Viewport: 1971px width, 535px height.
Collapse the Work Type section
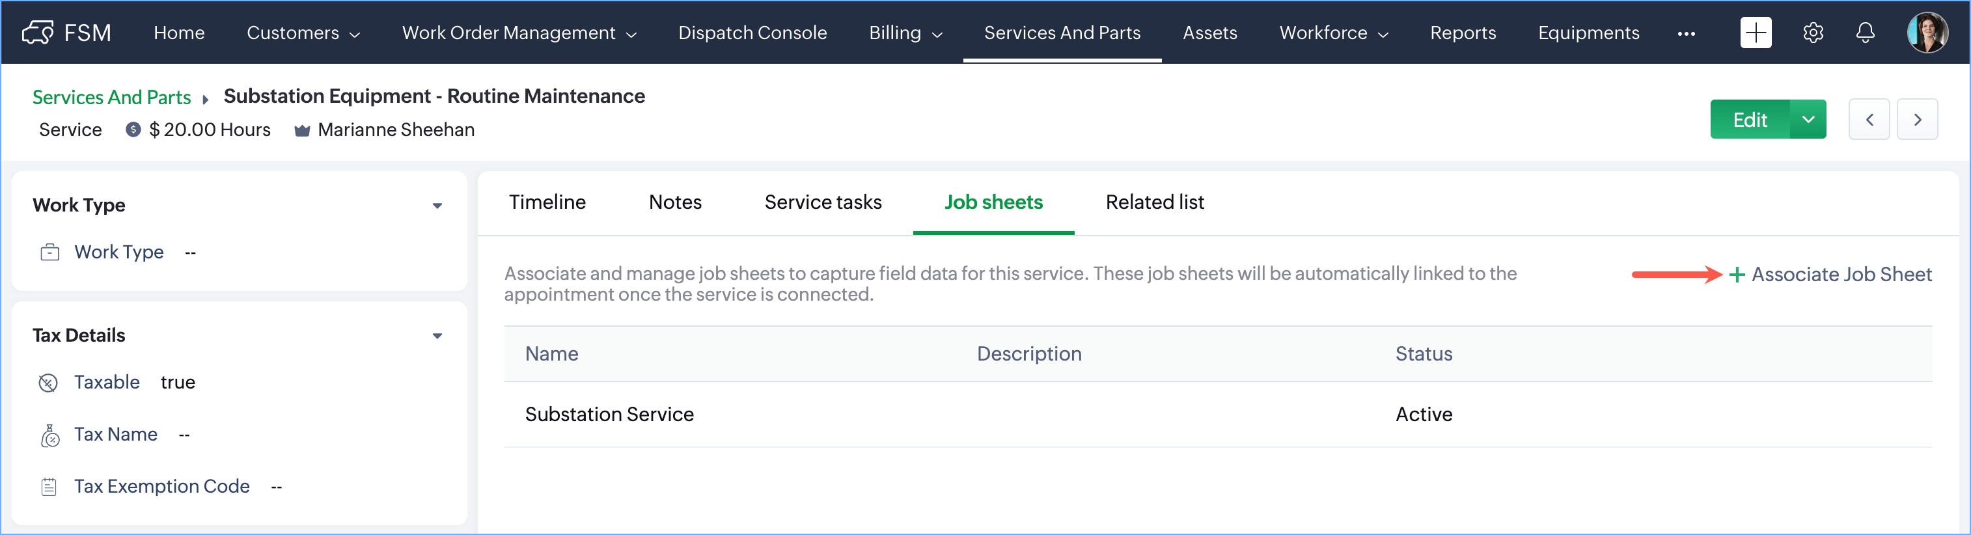[x=437, y=206]
